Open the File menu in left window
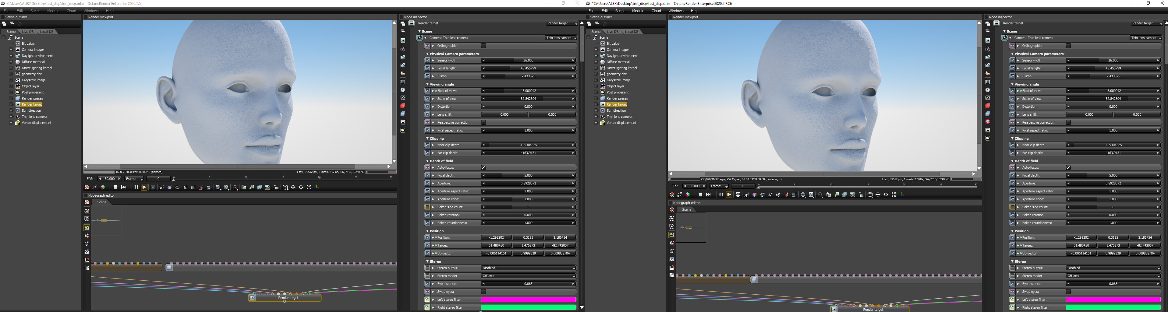Image resolution: width=1168 pixels, height=312 pixels. [6, 11]
